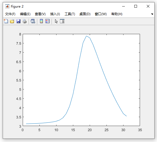The width and height of the screenshot is (157, 142).
Task: Open a file with the folder icon
Action: click(12, 21)
